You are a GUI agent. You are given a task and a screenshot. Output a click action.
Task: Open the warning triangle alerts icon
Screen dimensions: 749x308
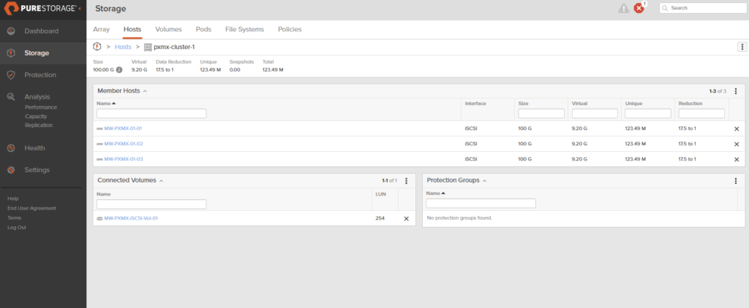pos(624,8)
